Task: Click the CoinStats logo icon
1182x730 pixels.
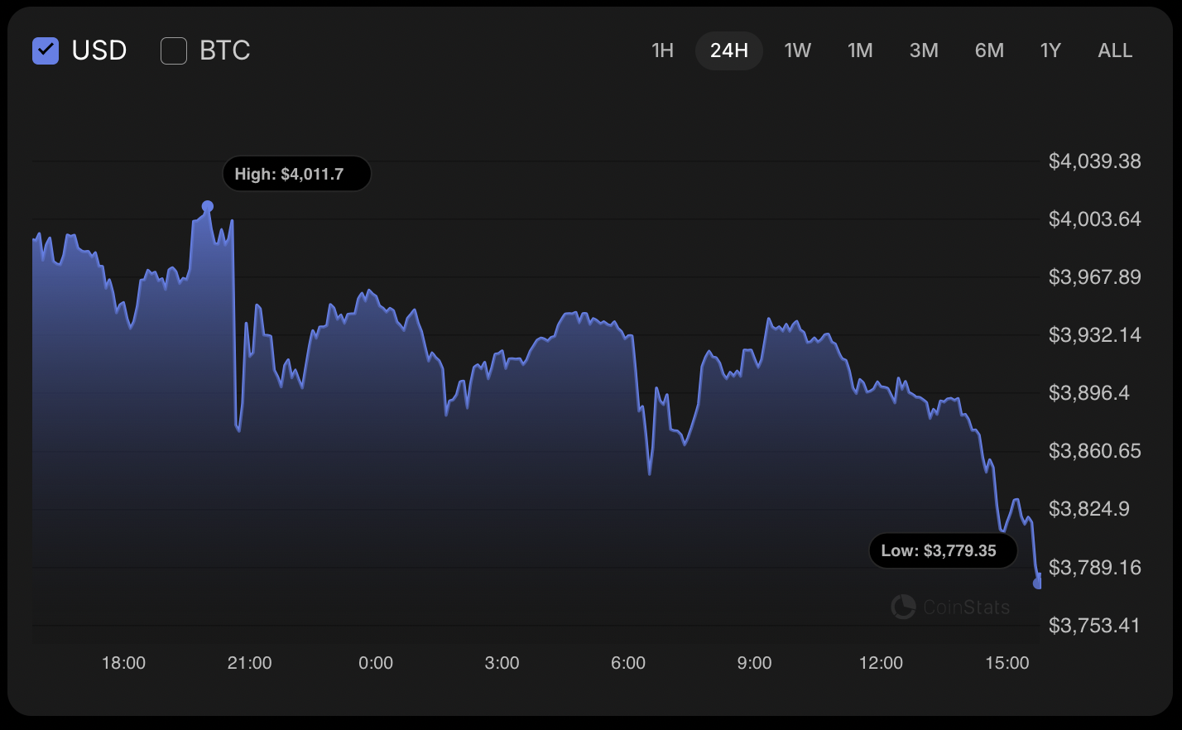Action: coord(903,607)
